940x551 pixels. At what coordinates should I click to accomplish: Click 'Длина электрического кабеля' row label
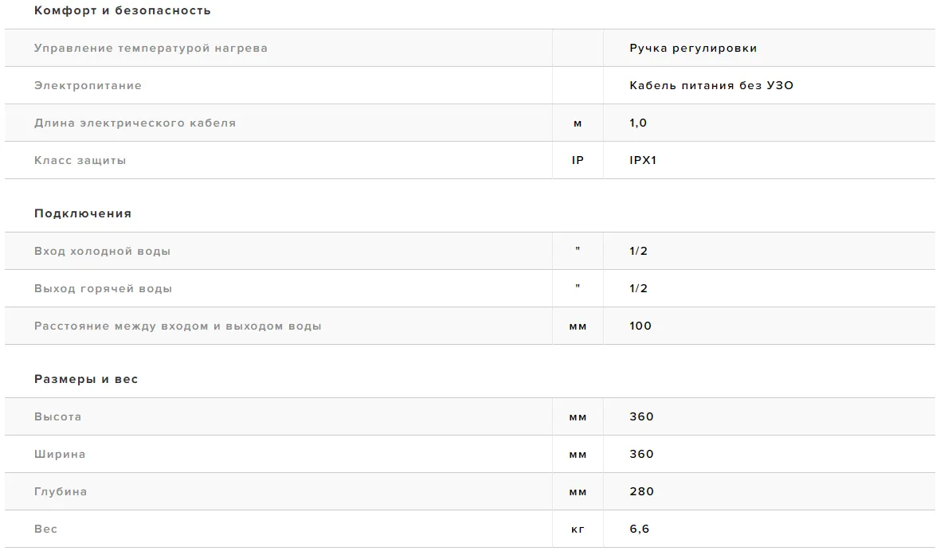pyautogui.click(x=135, y=123)
